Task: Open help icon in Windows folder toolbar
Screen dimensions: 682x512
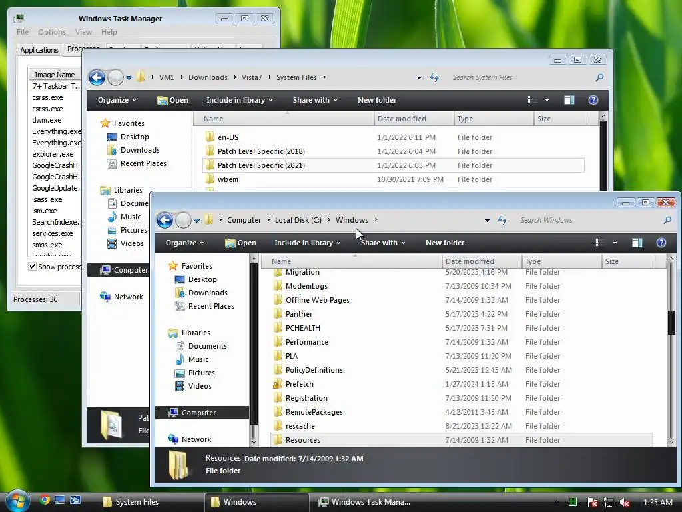Action: point(661,243)
